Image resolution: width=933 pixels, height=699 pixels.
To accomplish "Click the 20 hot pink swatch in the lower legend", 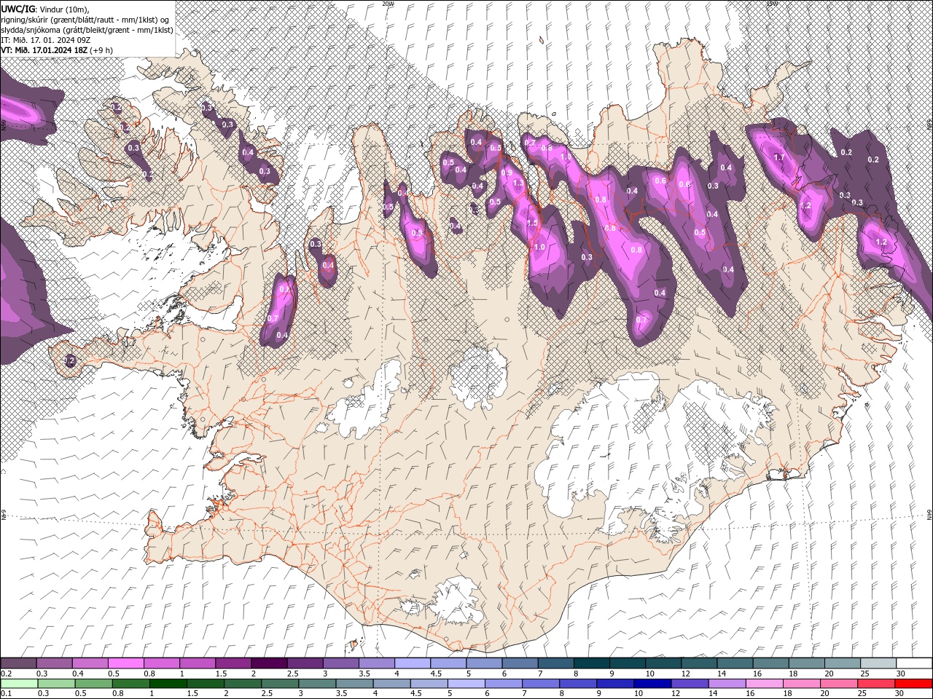I will tap(838, 684).
